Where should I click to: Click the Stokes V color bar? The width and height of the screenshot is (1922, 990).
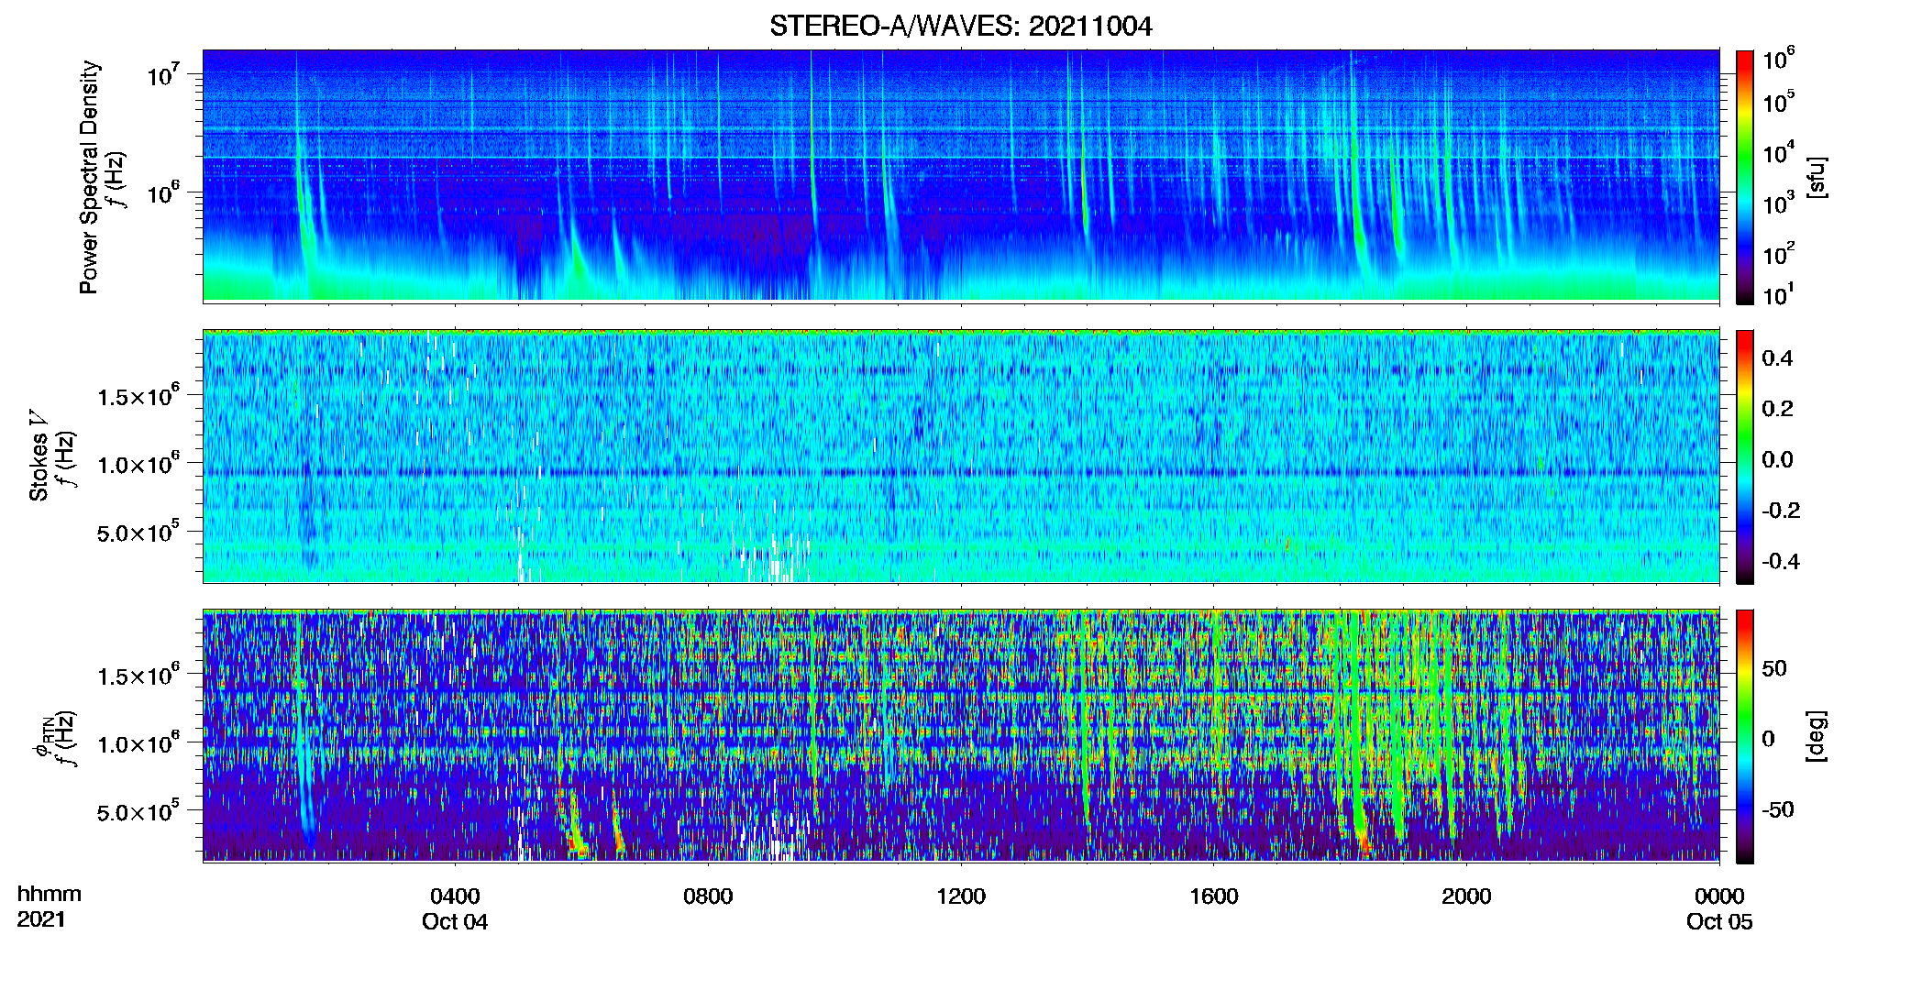(1745, 456)
